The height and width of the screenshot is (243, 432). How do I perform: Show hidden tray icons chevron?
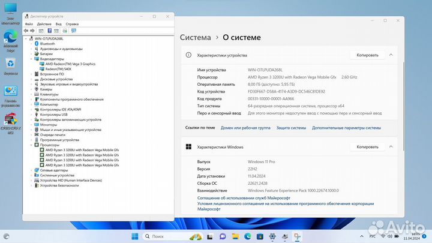[x=362, y=236]
